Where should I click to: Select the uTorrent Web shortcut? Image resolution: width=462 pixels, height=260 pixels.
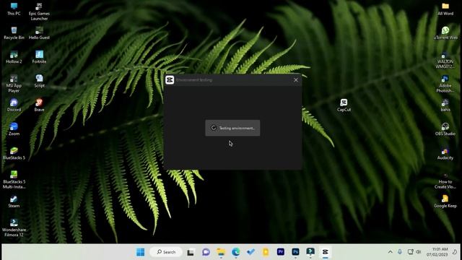(445, 33)
